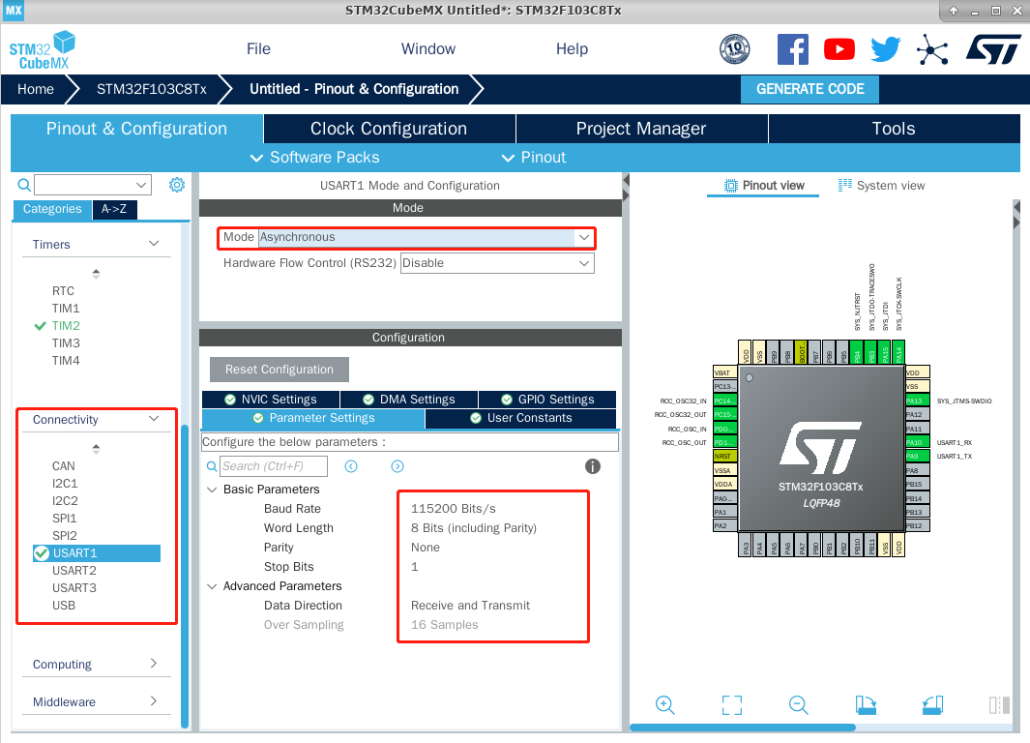The image size is (1030, 743).
Task: Open the Software Packs dropdown
Action: (315, 158)
